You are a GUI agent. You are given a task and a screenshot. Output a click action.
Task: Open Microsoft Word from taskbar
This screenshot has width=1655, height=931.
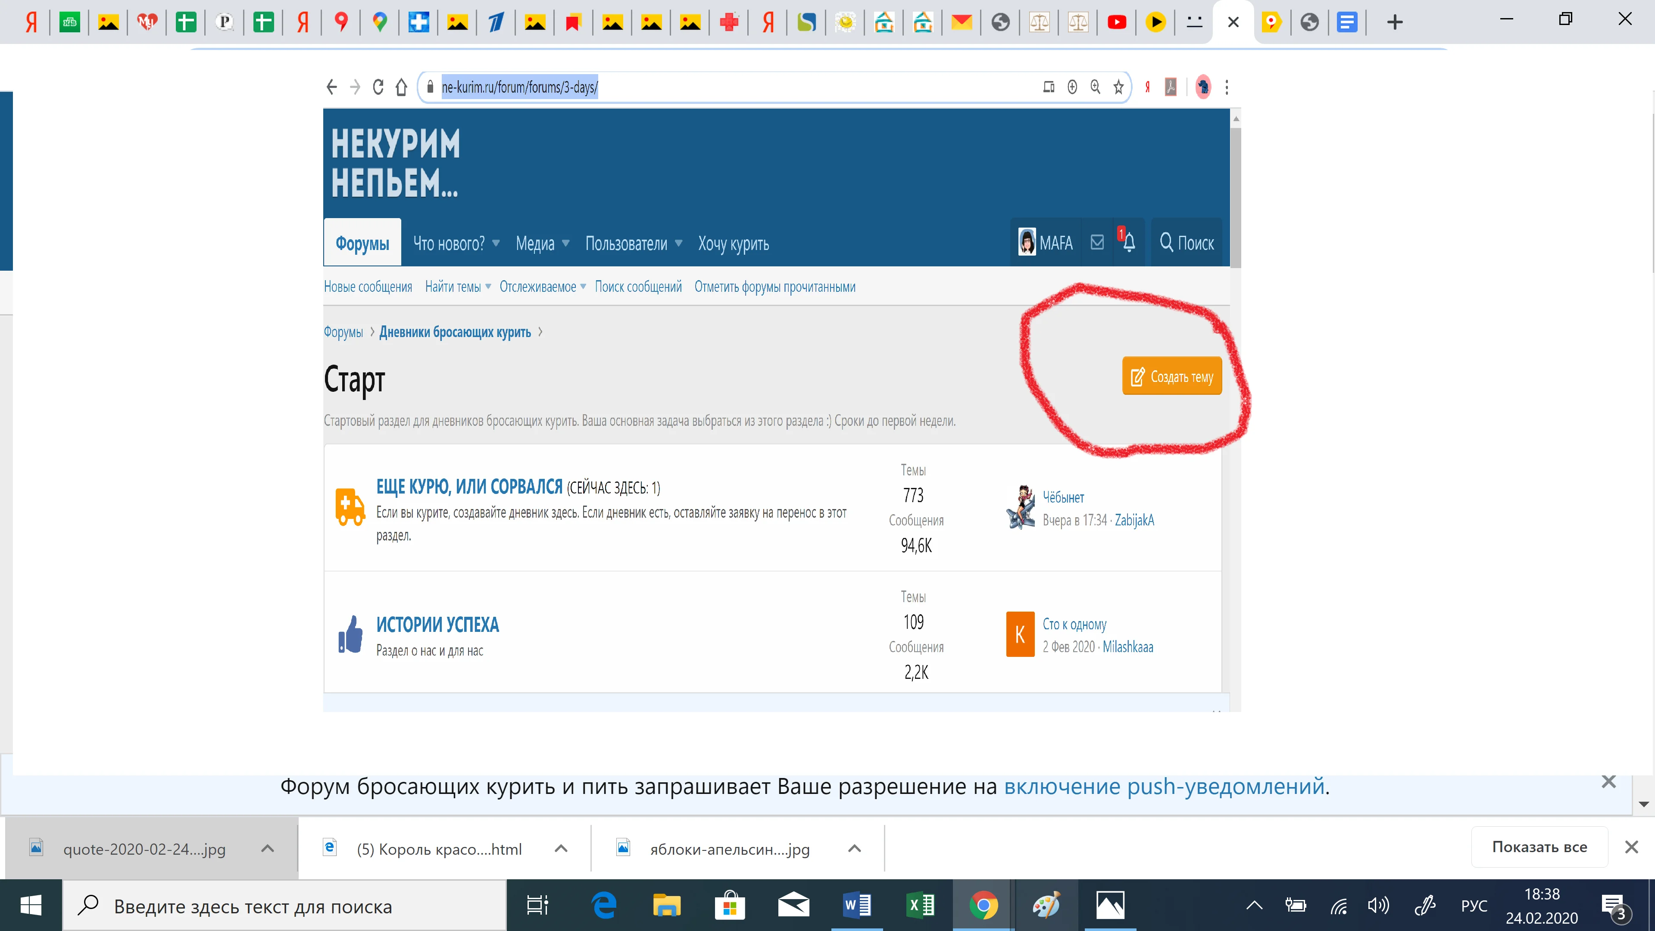pyautogui.click(x=856, y=906)
